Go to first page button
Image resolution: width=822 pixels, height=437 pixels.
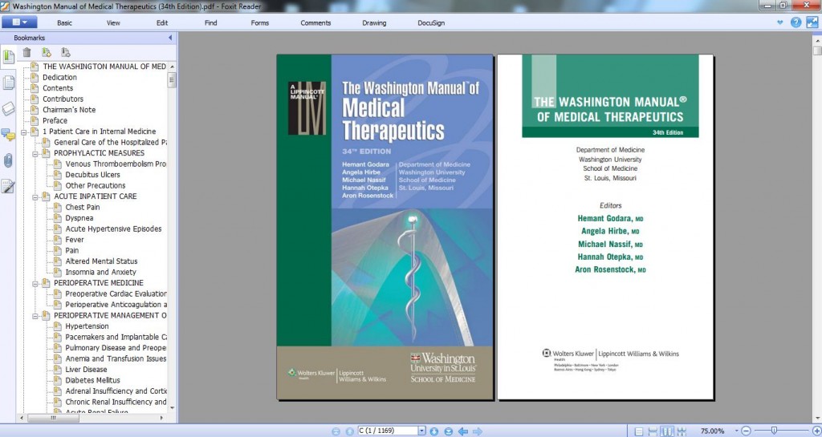[x=336, y=431]
